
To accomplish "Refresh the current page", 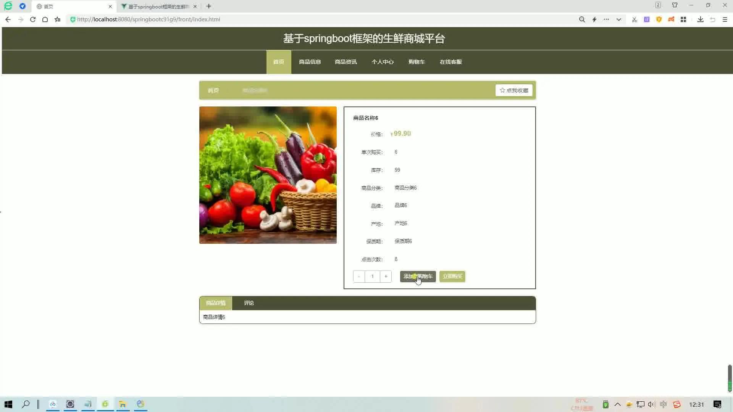I will (32, 19).
